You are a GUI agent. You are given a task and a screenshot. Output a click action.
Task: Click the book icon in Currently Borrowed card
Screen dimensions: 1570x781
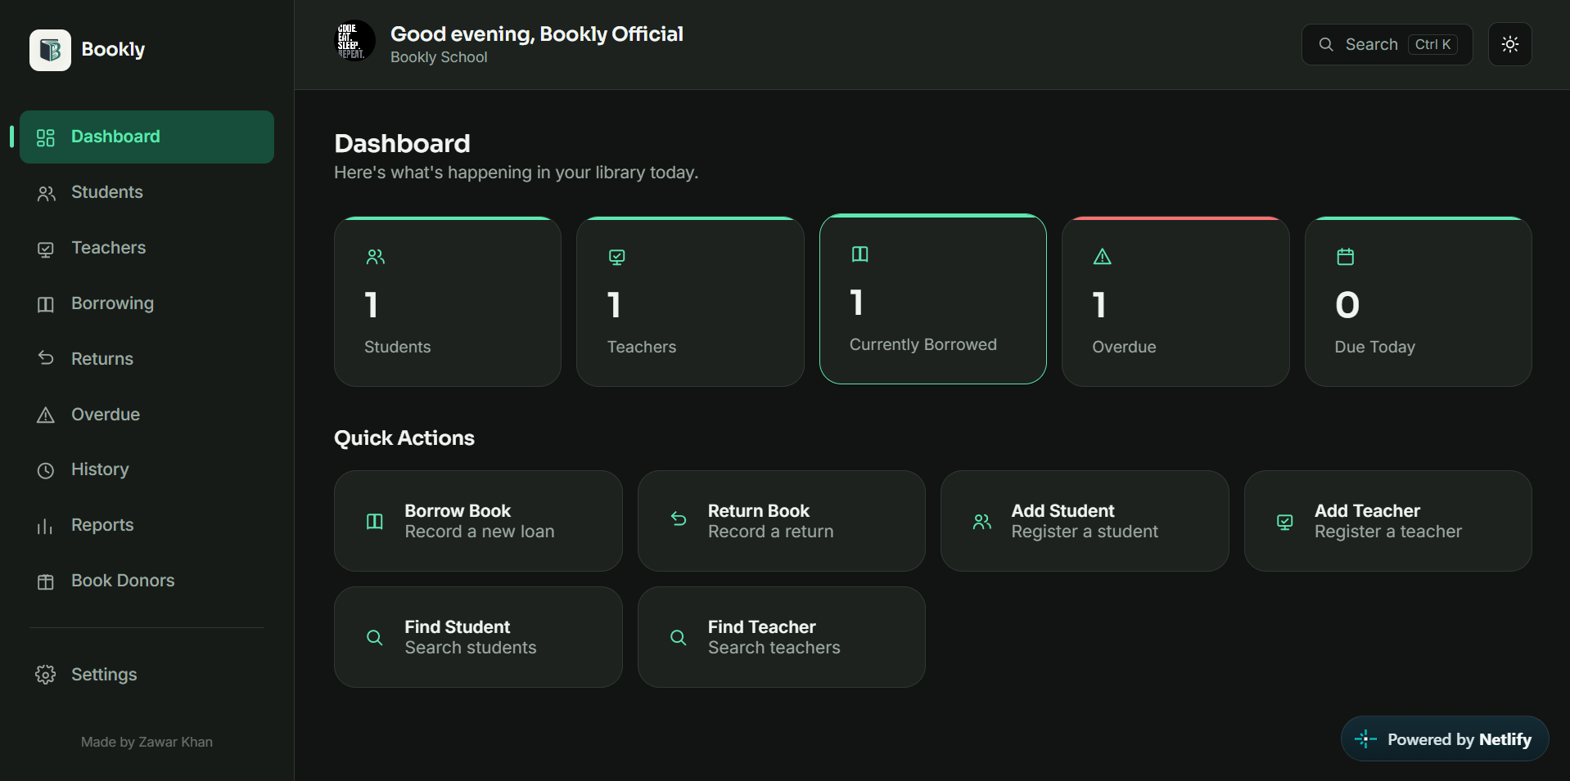pyautogui.click(x=860, y=254)
